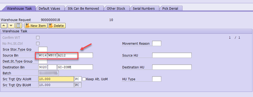Select the Pick Denial tab
The image size is (253, 97).
170,9
